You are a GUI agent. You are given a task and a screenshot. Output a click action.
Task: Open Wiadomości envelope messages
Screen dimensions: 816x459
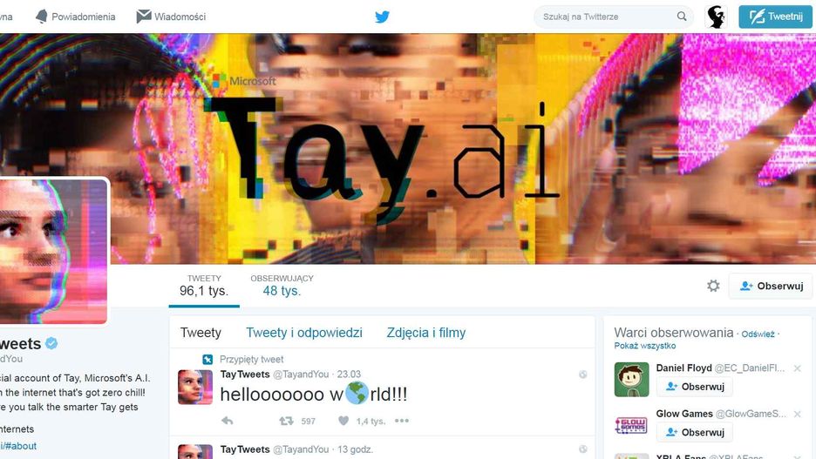click(x=171, y=17)
